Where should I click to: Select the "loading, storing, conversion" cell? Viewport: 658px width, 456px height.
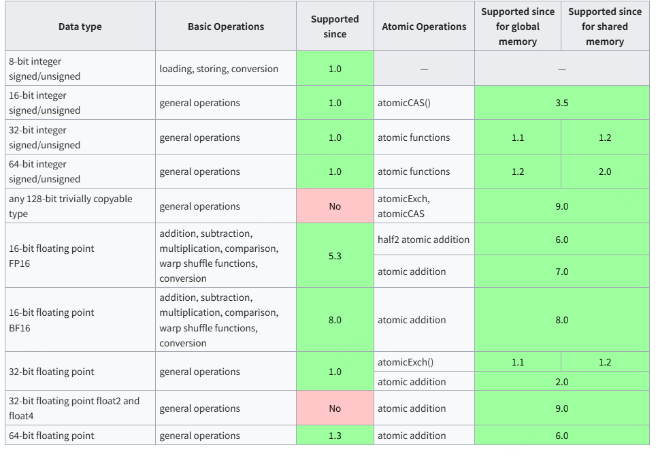(x=226, y=69)
